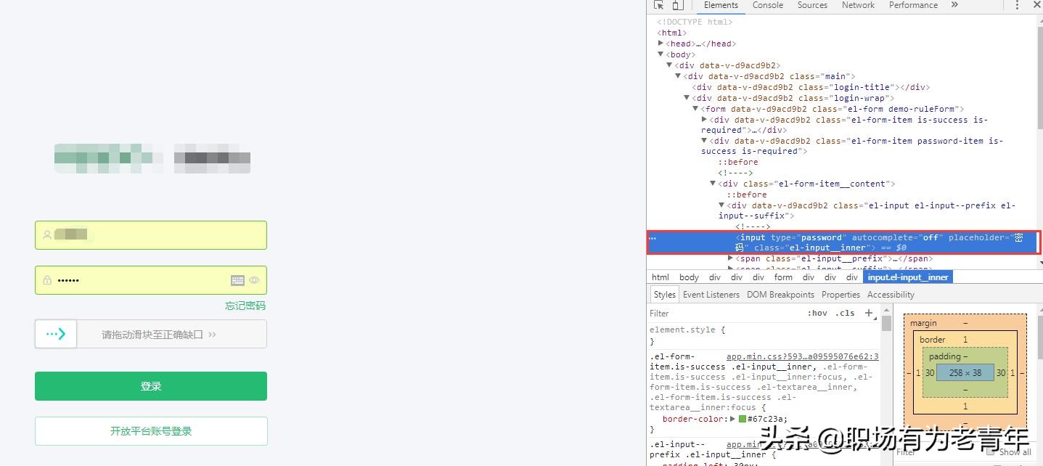This screenshot has height=466, width=1043.
Task: Collapse the body element node
Action: pos(660,54)
